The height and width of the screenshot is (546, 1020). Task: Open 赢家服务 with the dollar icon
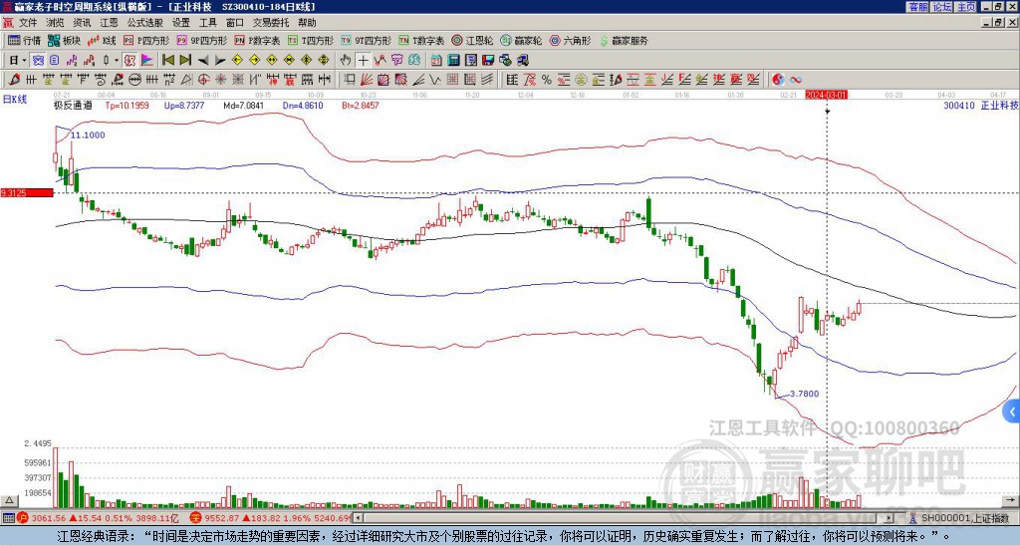[624, 40]
